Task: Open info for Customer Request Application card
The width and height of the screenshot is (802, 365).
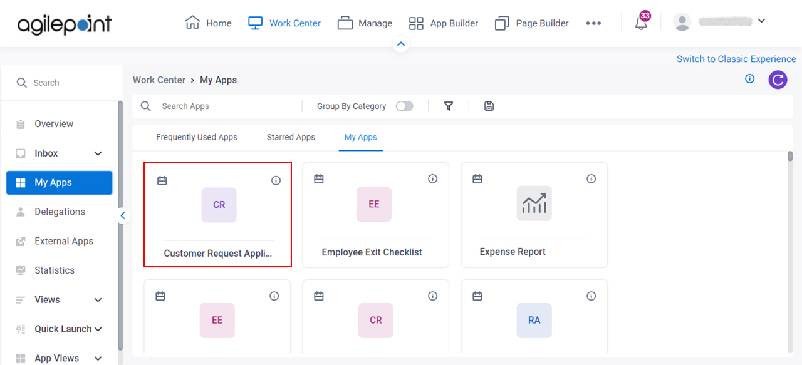Action: point(276,180)
